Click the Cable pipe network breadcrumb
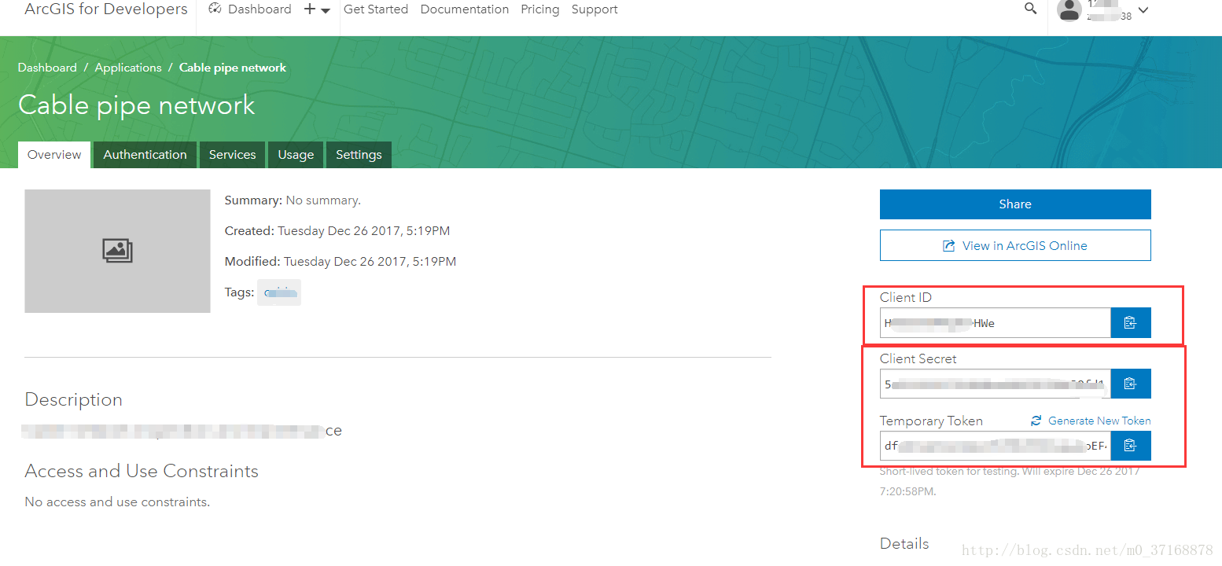This screenshot has height=566, width=1222. [233, 68]
